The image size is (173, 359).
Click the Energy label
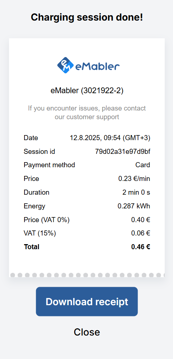click(35, 206)
